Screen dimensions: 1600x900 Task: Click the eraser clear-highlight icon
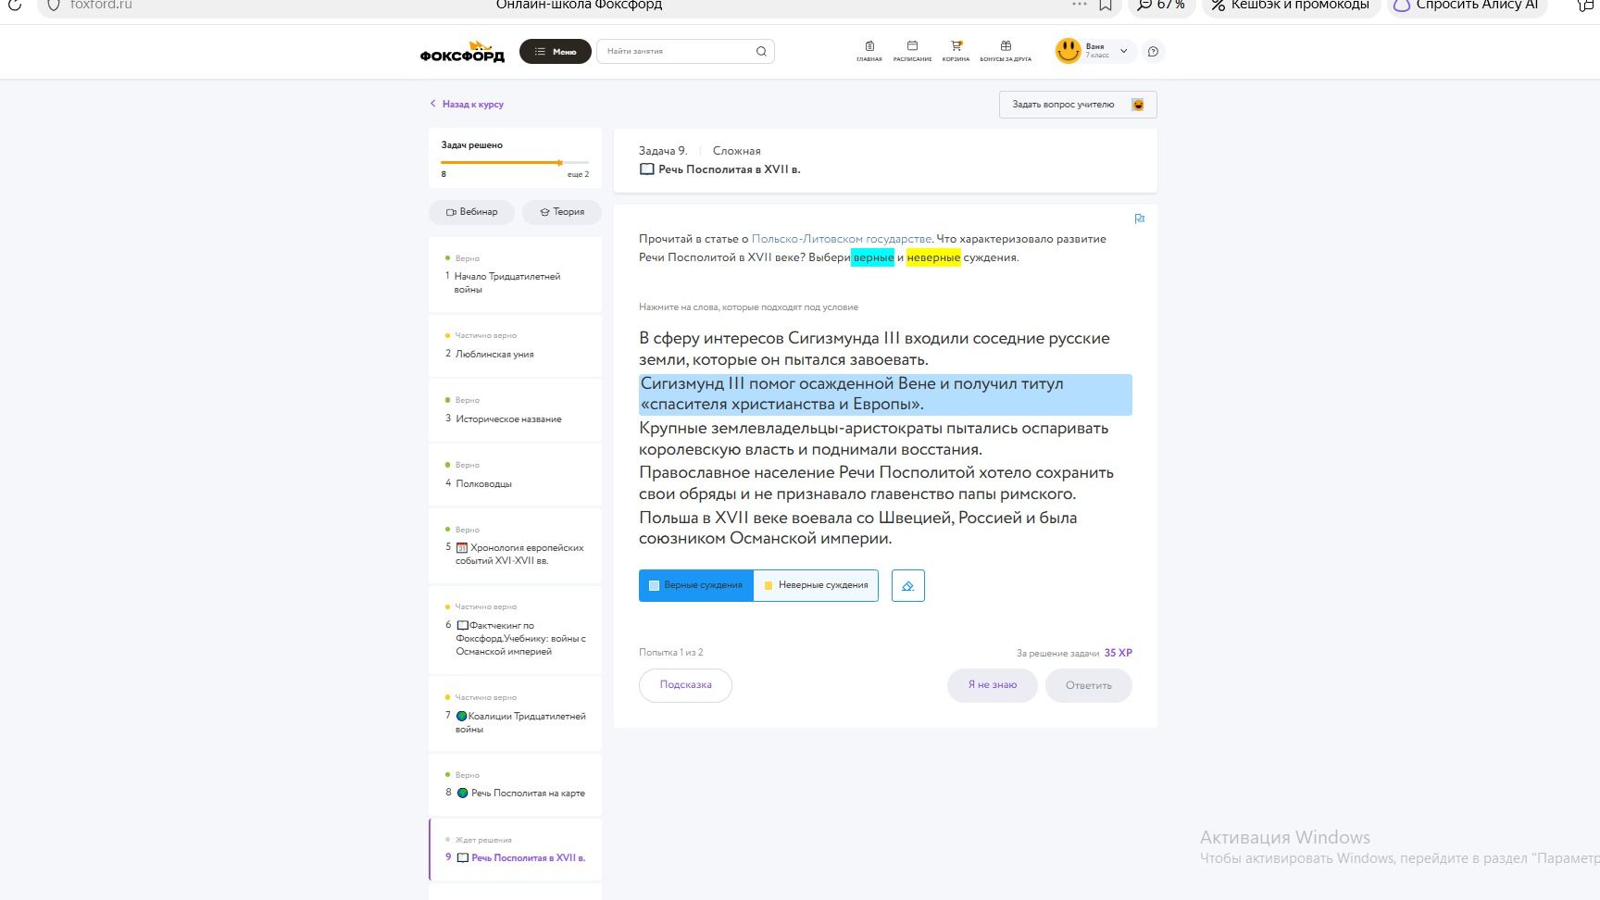coord(908,585)
